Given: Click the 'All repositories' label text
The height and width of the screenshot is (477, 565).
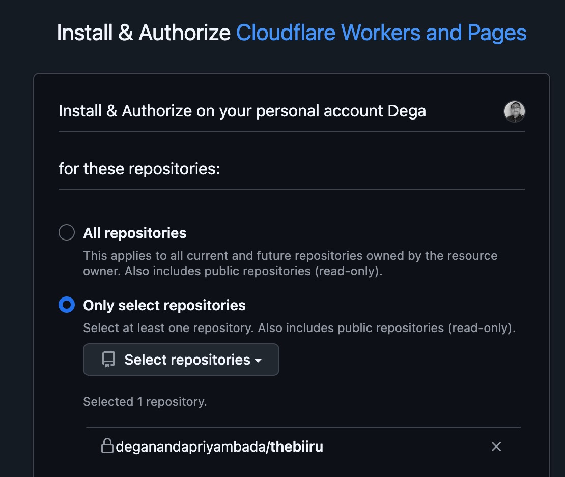Looking at the screenshot, I should [x=135, y=233].
